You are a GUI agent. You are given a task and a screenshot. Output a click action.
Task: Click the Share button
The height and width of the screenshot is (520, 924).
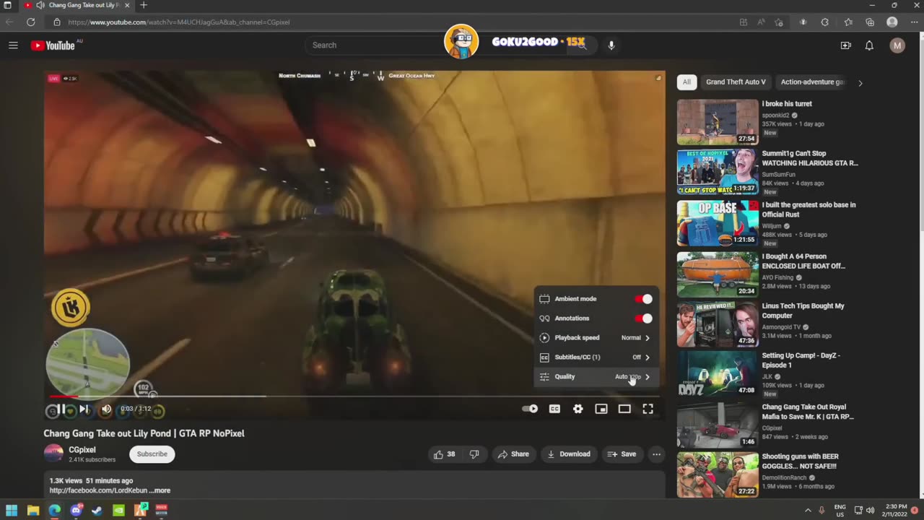pos(513,454)
